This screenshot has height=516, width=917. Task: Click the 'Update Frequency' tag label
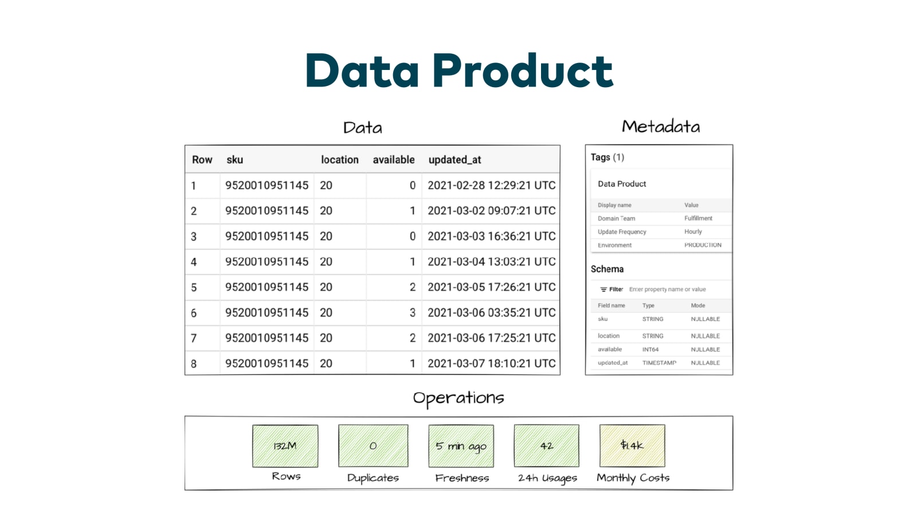coord(622,232)
